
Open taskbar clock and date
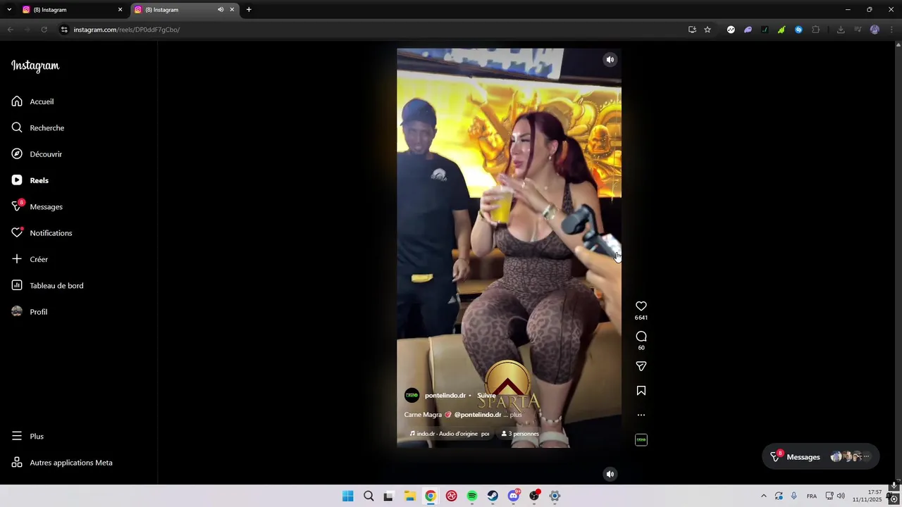point(867,496)
